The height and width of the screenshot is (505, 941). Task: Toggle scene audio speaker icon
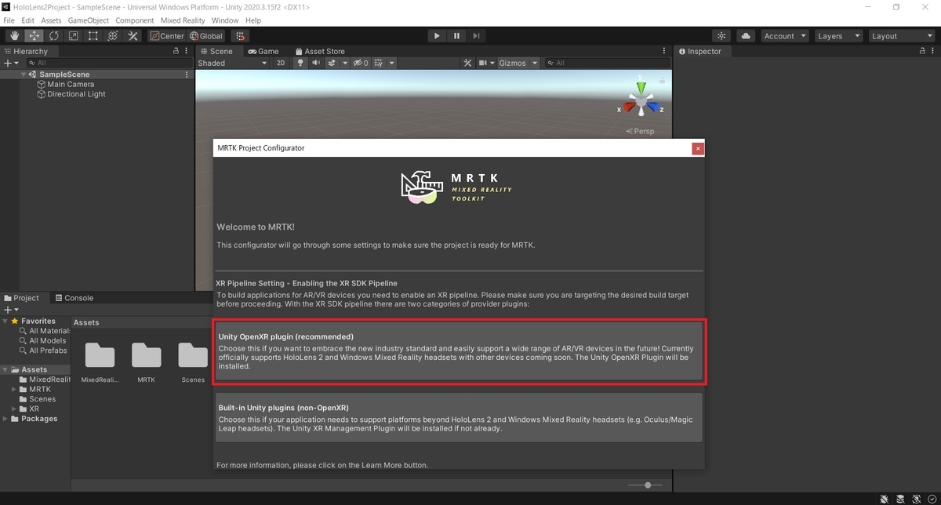pos(315,63)
